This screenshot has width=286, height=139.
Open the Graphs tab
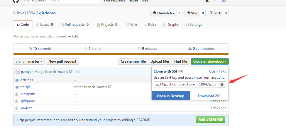[171, 25]
